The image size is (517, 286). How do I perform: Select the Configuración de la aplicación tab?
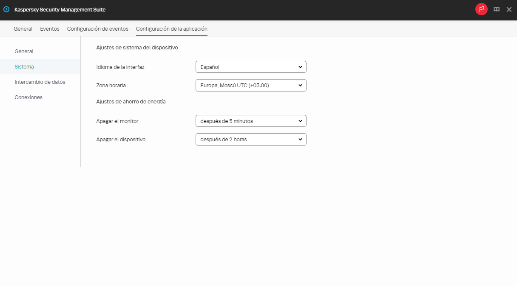tap(171, 29)
